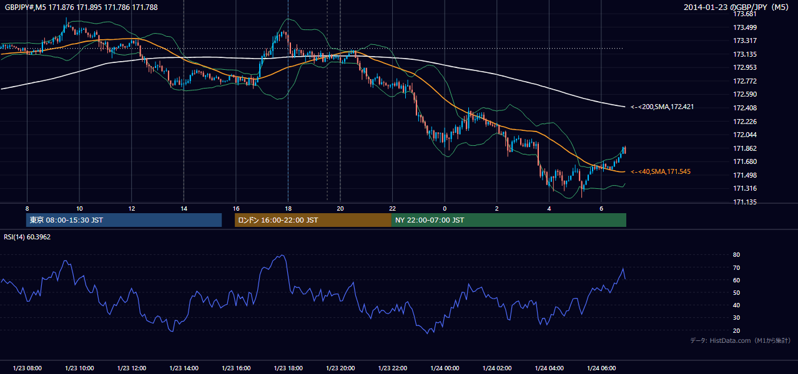Click the 1/23 20:00 time axis label

coord(340,368)
